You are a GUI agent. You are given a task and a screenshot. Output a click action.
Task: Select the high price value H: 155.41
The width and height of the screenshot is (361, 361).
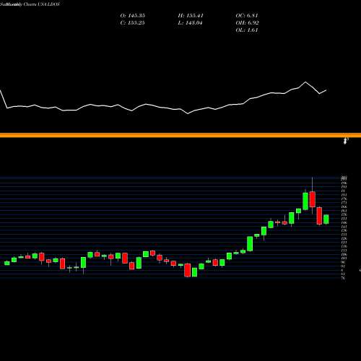coord(191,16)
